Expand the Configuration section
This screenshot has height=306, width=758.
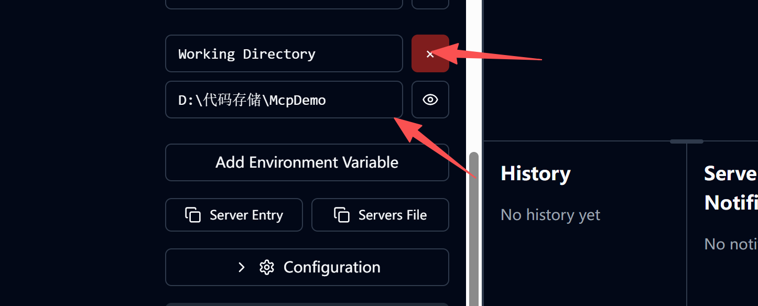pos(307,267)
